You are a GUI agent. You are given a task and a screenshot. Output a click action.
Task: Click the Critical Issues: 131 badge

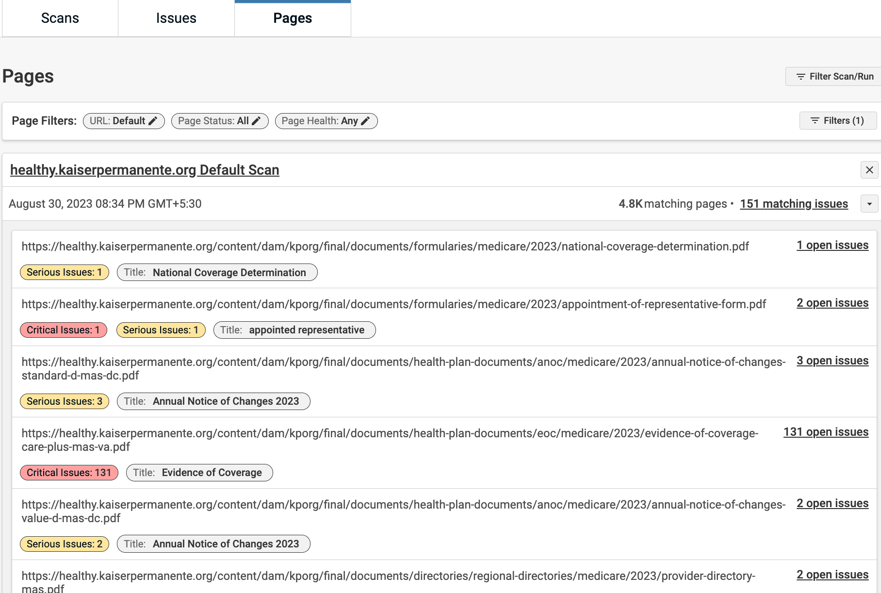coord(69,473)
